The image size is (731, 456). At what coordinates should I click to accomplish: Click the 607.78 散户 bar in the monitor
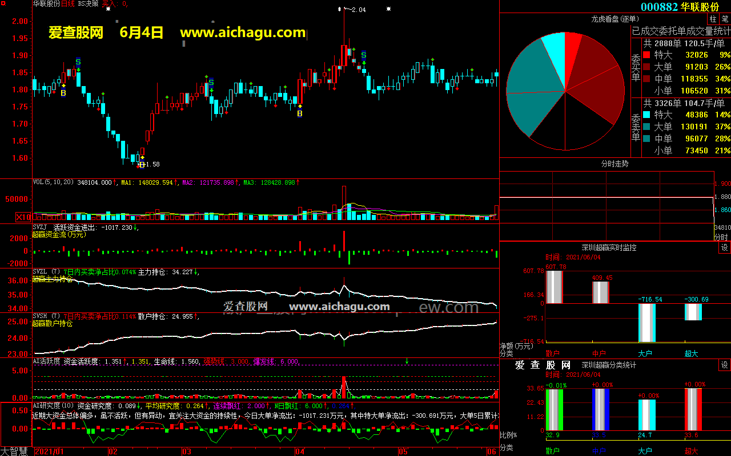[555, 287]
